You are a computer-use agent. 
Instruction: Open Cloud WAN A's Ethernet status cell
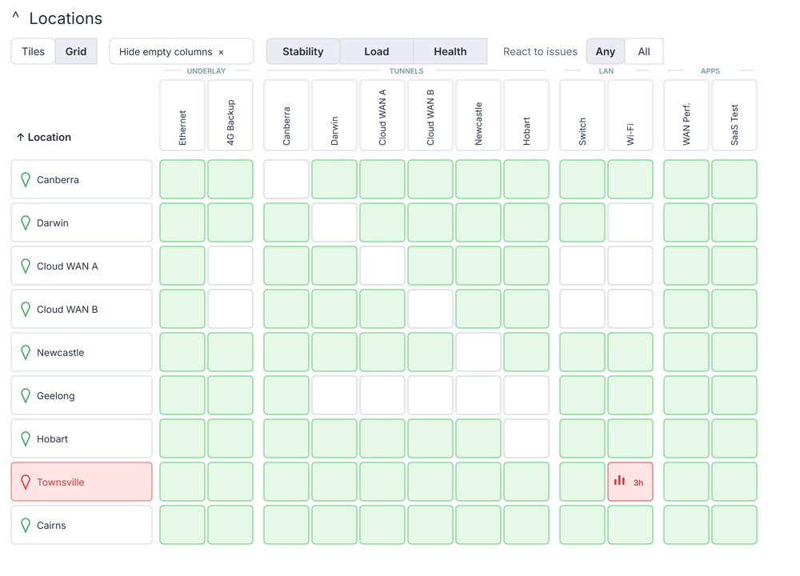pyautogui.click(x=182, y=266)
